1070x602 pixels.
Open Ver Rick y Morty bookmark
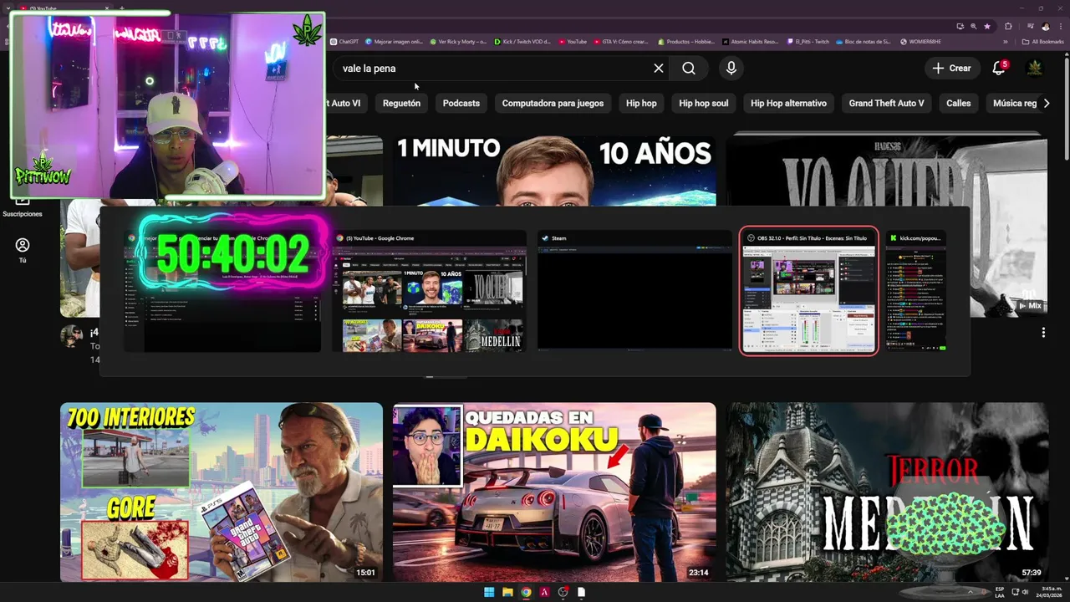[x=458, y=42]
